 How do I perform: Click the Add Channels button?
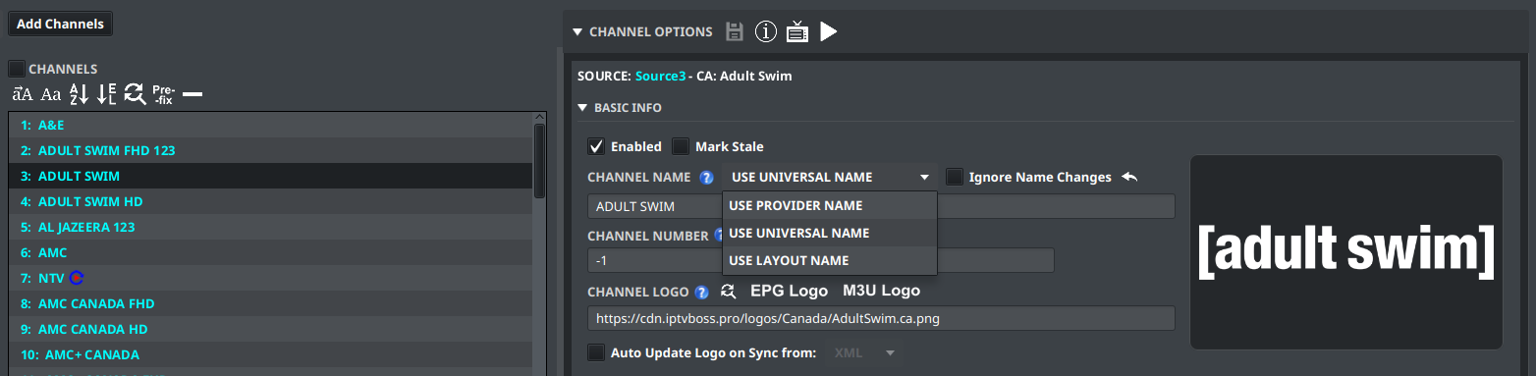coord(60,24)
